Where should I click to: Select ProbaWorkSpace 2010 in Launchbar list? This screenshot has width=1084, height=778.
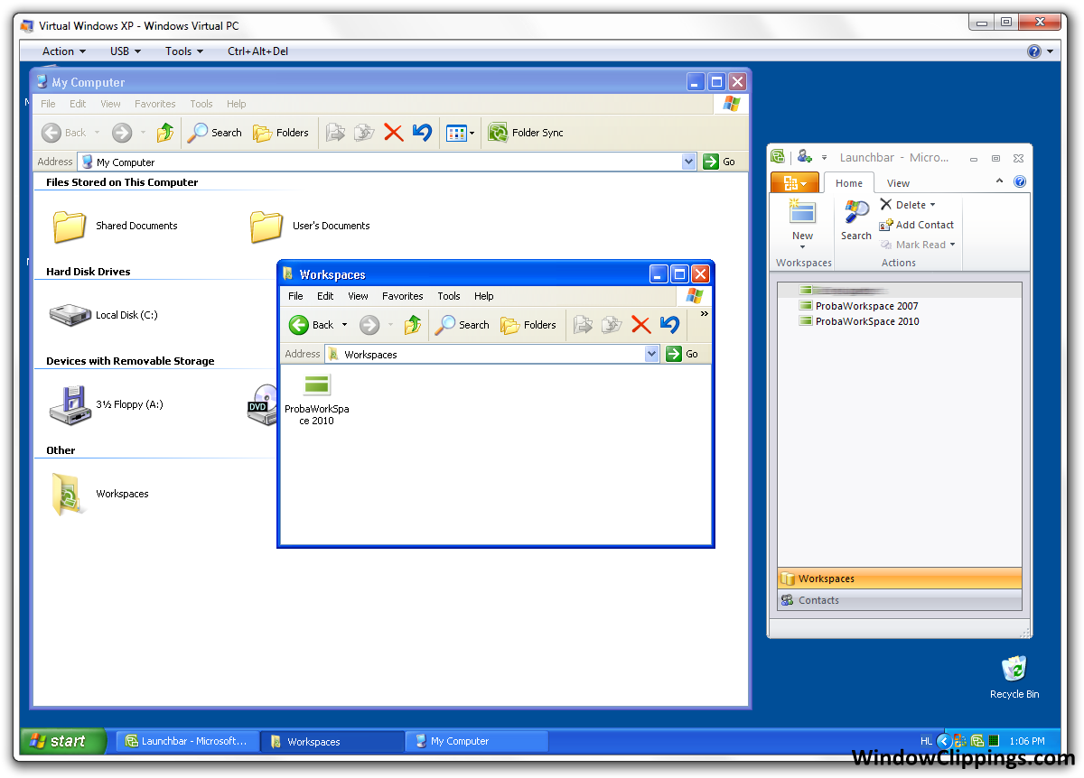858,321
